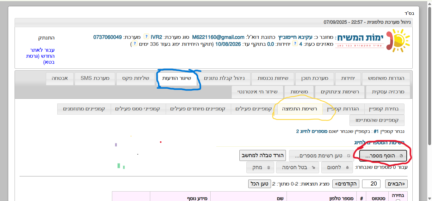Open the קמפיינים מתוזמנים sub-tab
Screen dimensions: 432x201
coord(84,109)
